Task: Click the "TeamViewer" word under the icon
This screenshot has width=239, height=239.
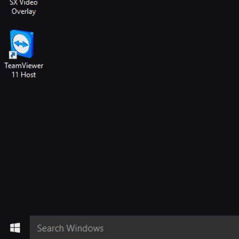Action: coord(24,65)
